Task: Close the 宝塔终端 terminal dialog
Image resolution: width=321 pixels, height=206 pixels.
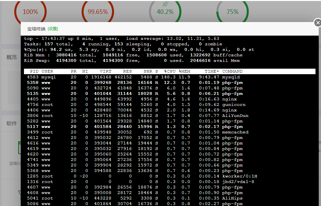Action: click(x=317, y=23)
